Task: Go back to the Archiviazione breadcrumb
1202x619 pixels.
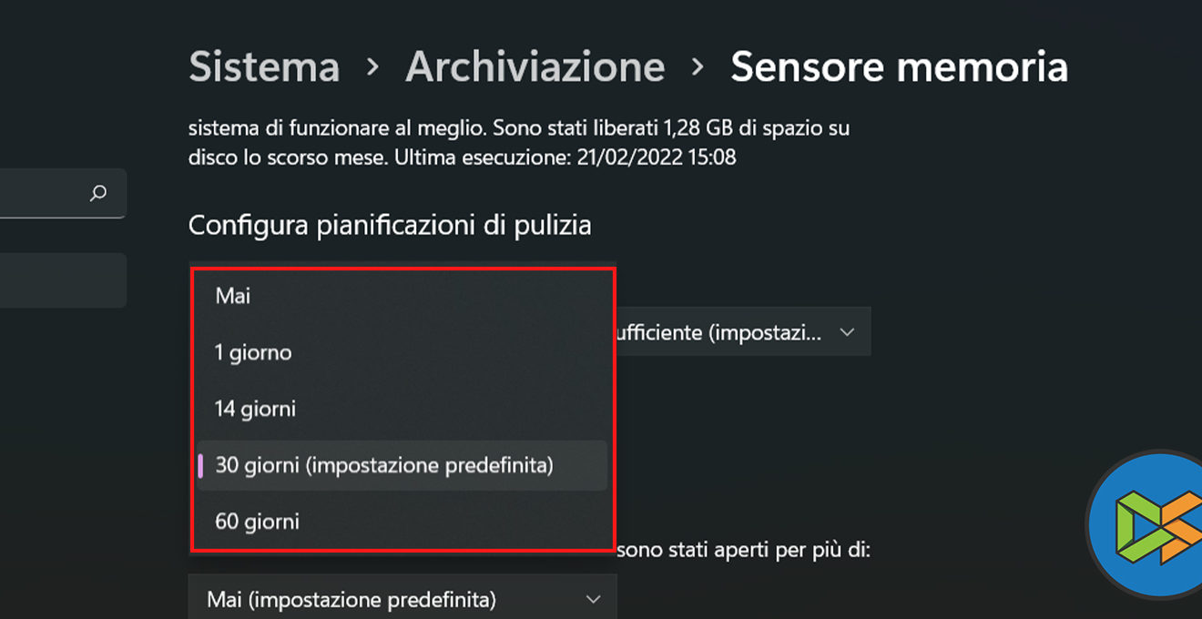Action: click(x=535, y=67)
